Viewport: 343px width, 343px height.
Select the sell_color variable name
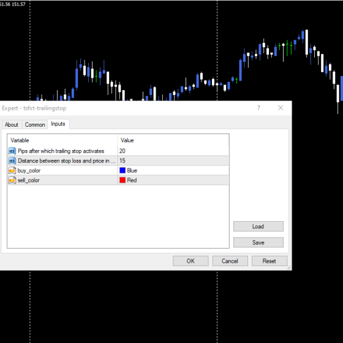[x=29, y=180]
